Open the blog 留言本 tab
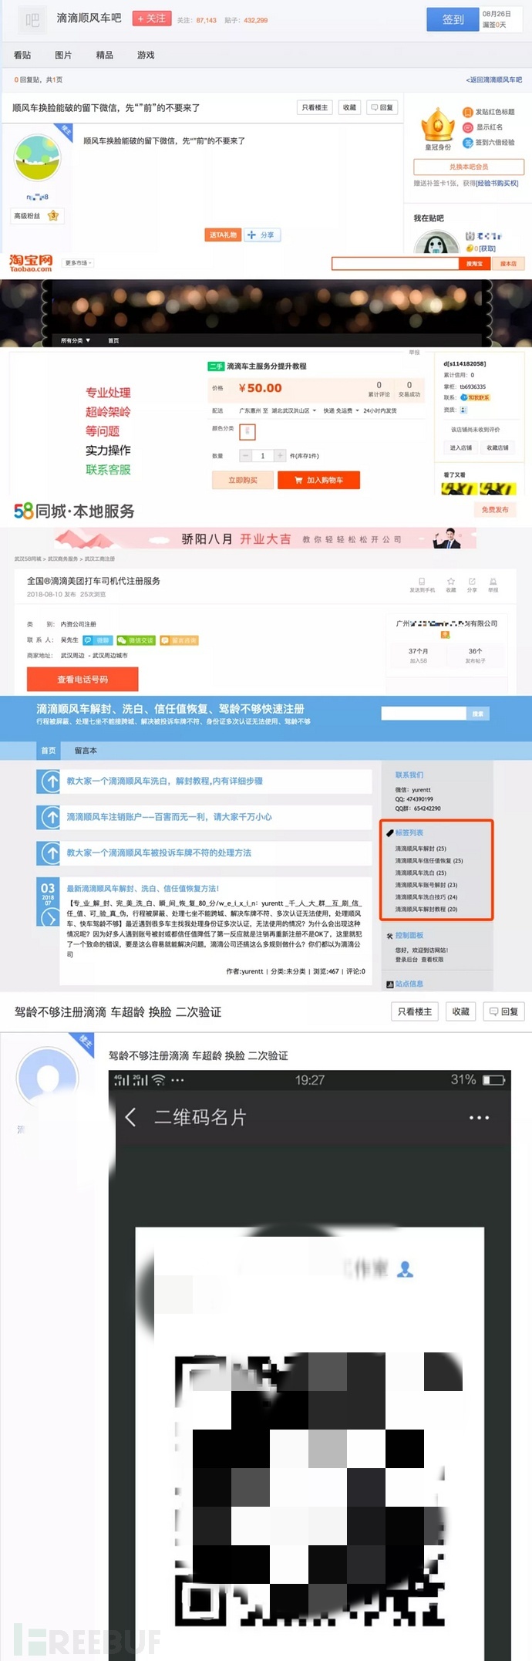This screenshot has width=532, height=1661. (86, 751)
